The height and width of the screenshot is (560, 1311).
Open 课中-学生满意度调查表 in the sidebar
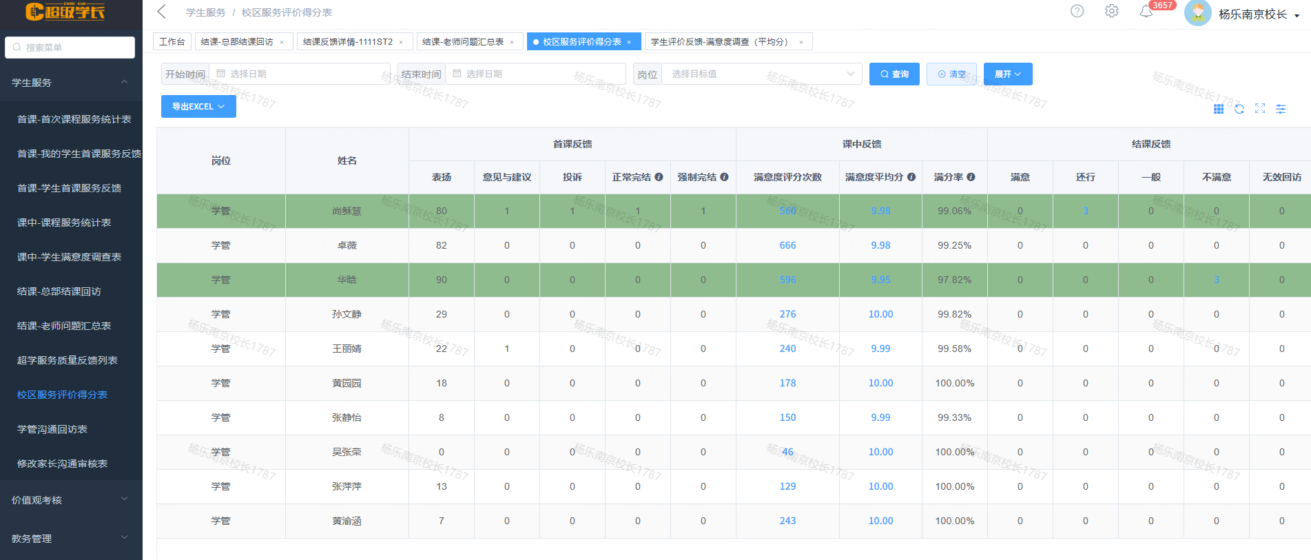point(69,257)
